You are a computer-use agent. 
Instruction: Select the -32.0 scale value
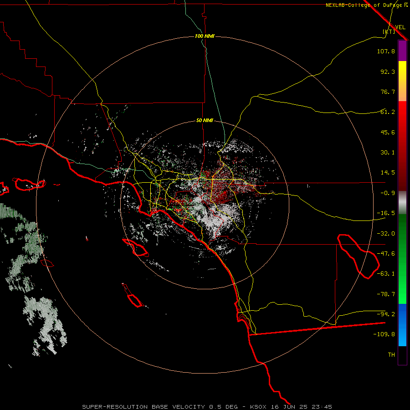(386, 234)
